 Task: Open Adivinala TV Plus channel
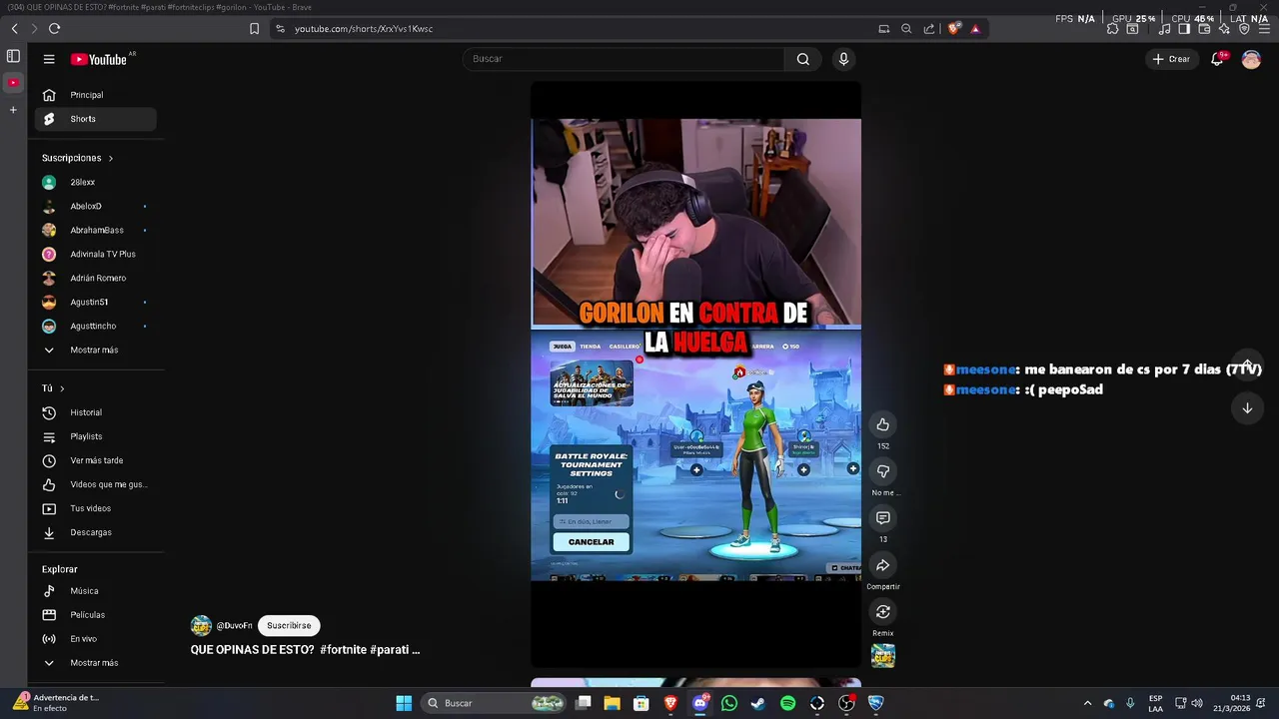[96, 255]
